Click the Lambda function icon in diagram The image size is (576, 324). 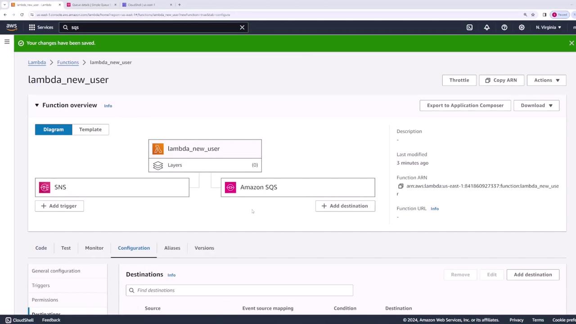(x=158, y=148)
